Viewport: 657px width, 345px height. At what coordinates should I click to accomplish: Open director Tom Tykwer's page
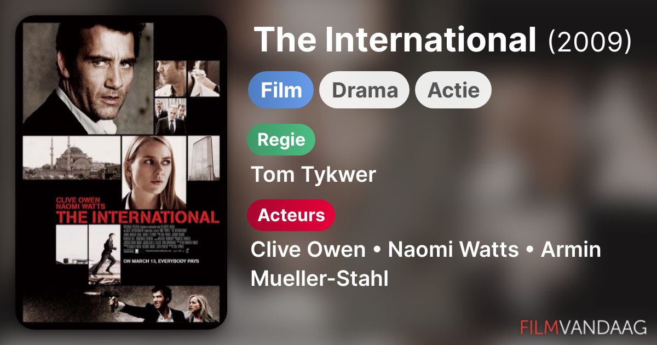point(313,175)
